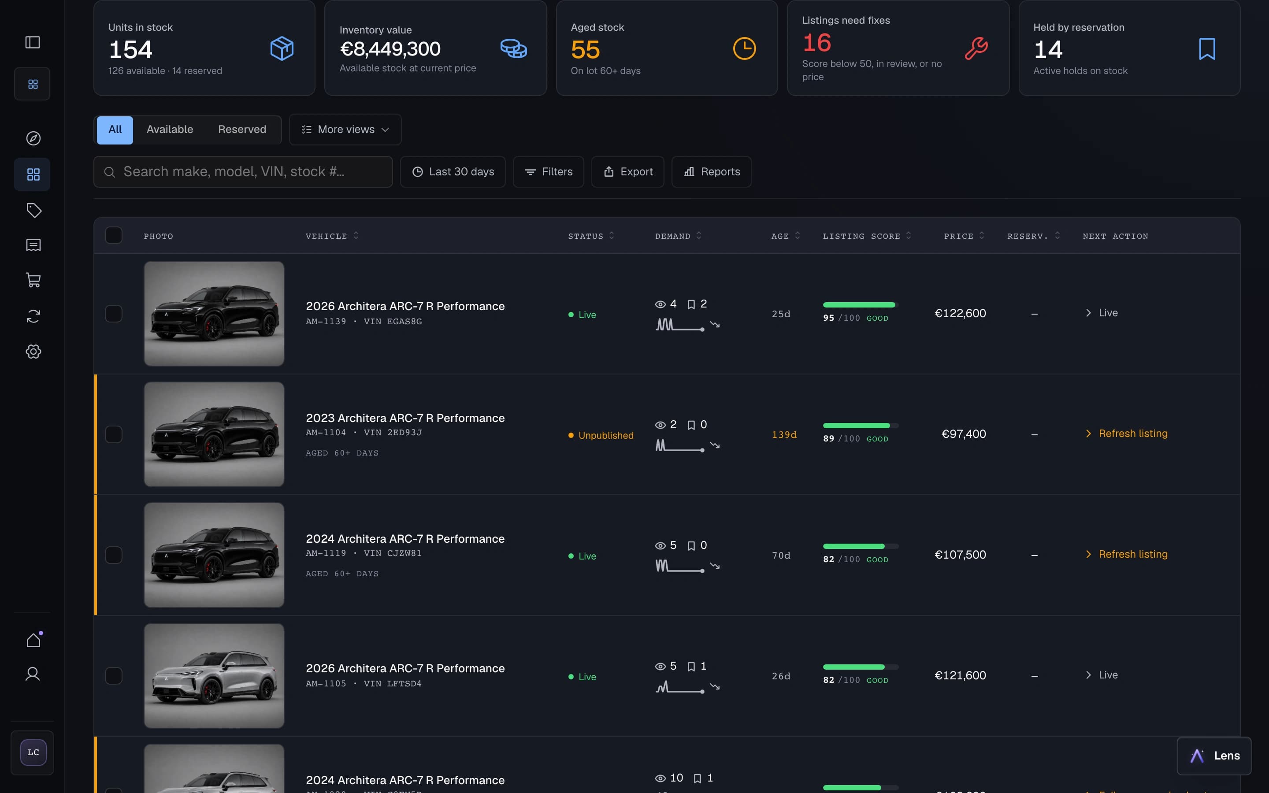This screenshot has height=793, width=1269.
Task: Click the Unpublished status for AM-1104
Action: point(601,435)
